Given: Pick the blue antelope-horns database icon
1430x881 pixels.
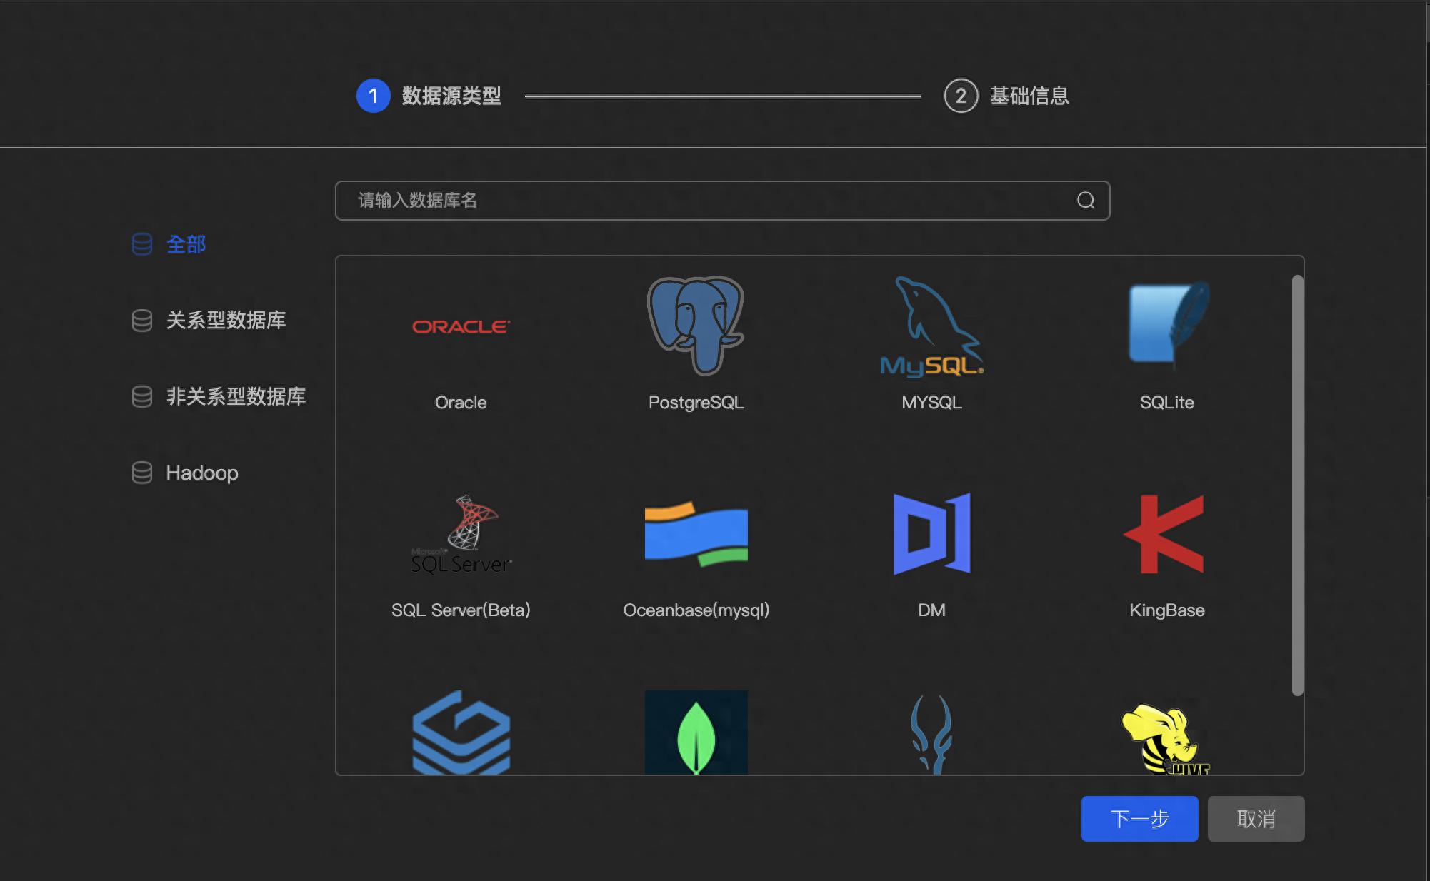Looking at the screenshot, I should coord(931,734).
